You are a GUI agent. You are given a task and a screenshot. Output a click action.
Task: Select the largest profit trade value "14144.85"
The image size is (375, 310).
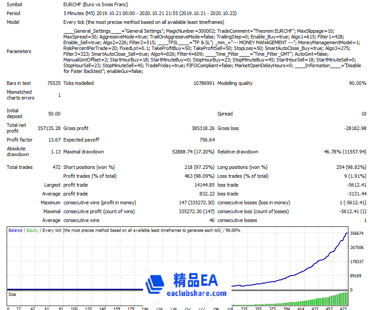[x=205, y=185]
